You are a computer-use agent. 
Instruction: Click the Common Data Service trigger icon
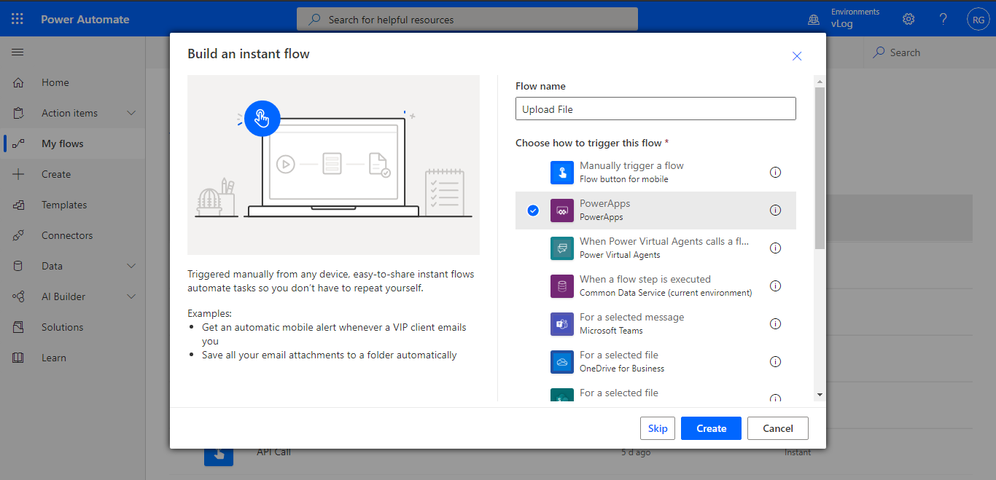coord(561,286)
